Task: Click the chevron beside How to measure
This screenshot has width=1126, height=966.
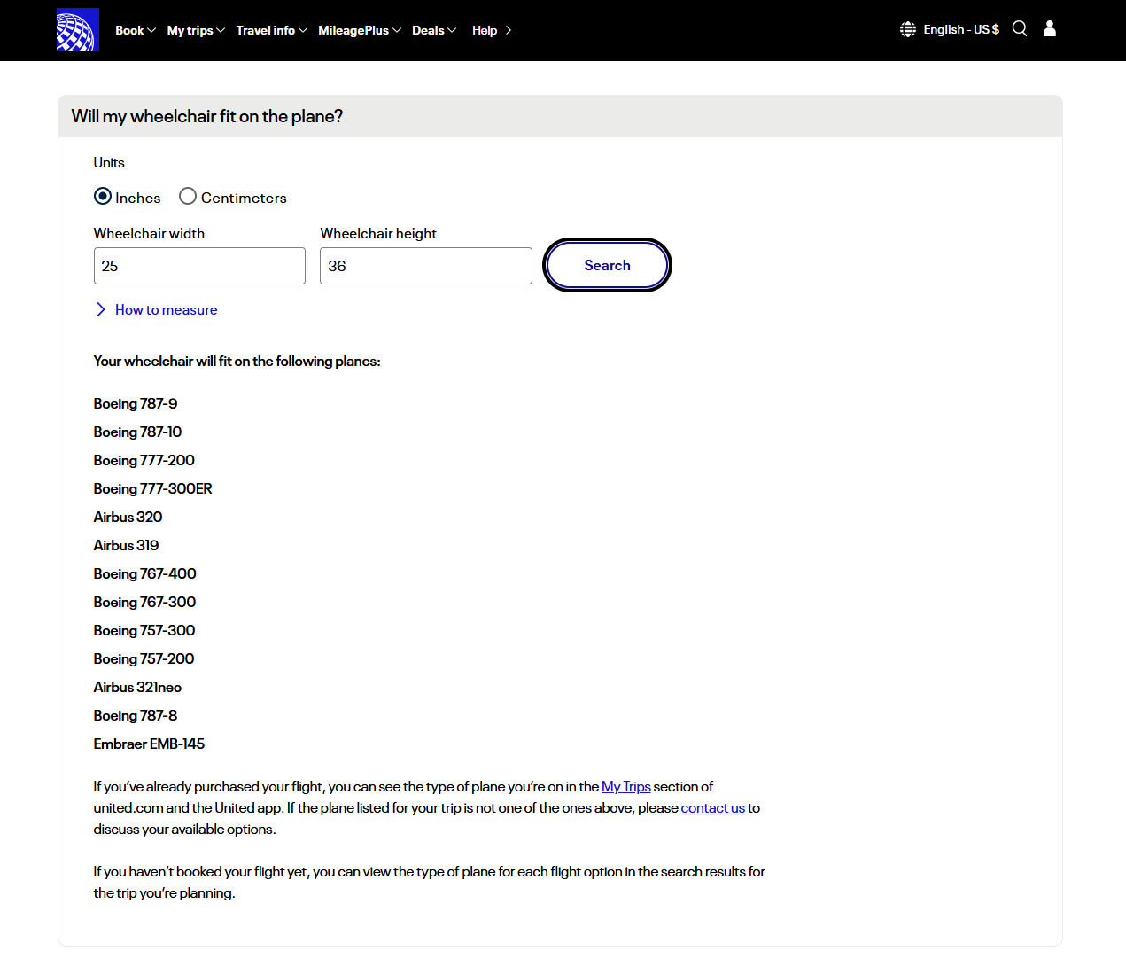Action: click(101, 309)
